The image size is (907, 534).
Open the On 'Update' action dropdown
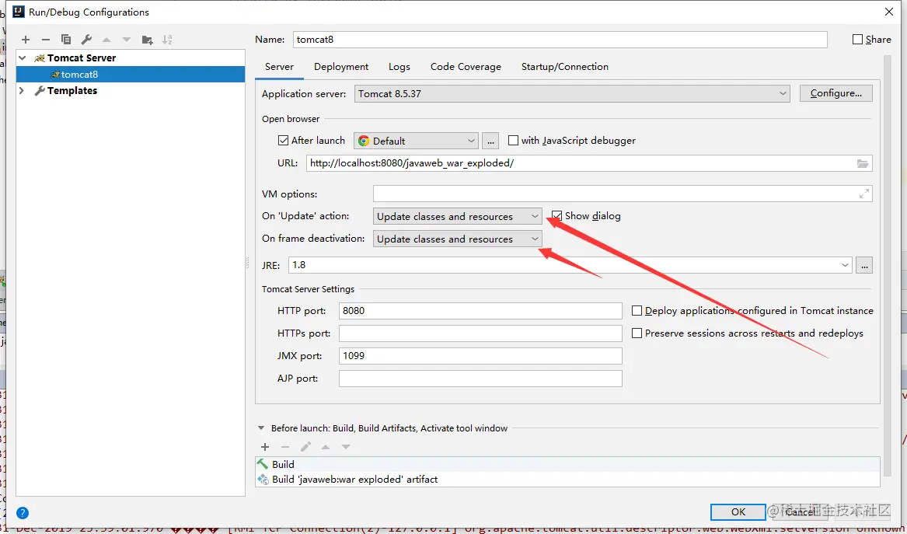(x=458, y=216)
